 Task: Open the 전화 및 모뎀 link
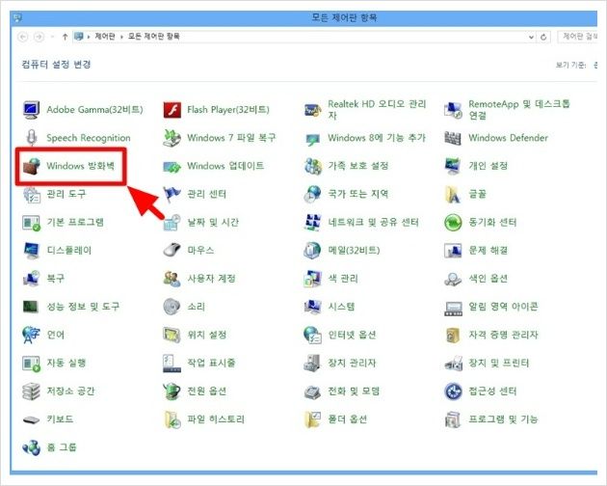pos(354,391)
